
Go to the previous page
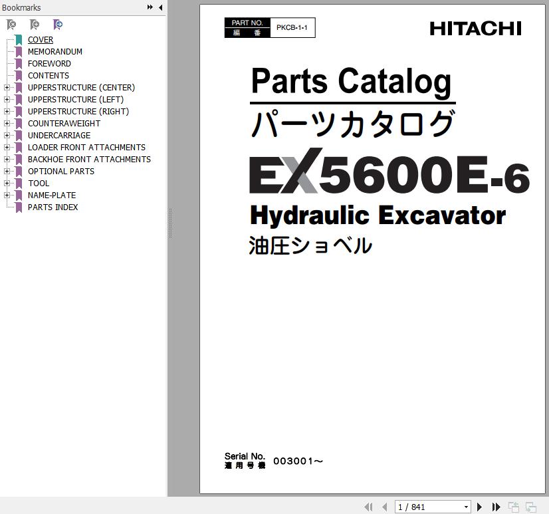pyautogui.click(x=385, y=507)
